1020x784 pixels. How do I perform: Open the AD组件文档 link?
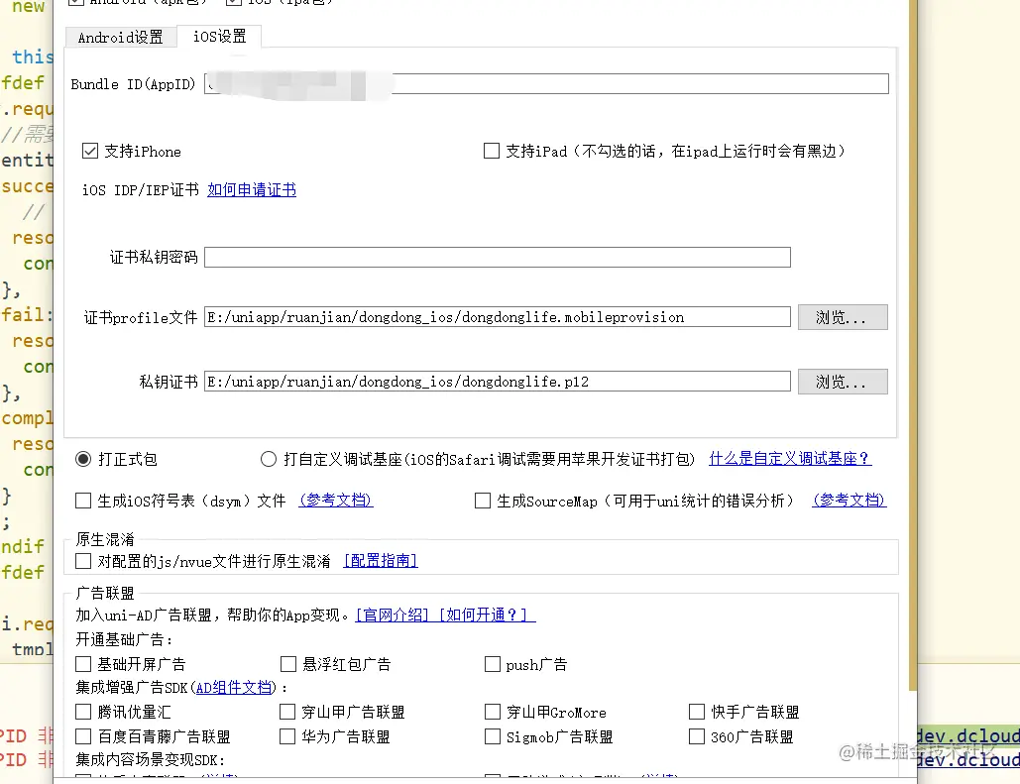tap(234, 688)
